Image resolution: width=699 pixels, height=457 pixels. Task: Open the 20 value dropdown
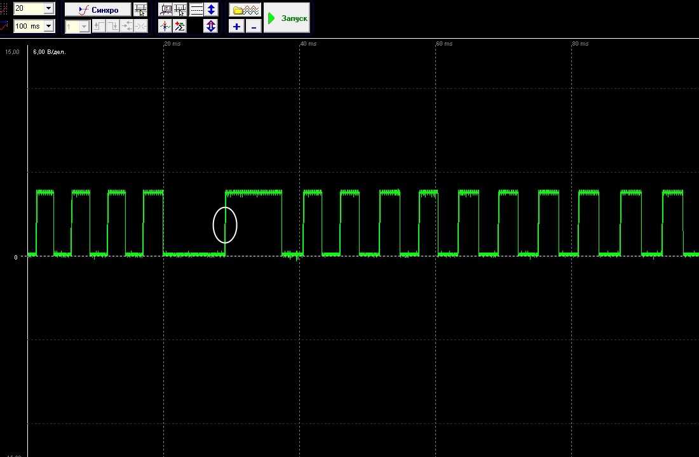pos(49,9)
